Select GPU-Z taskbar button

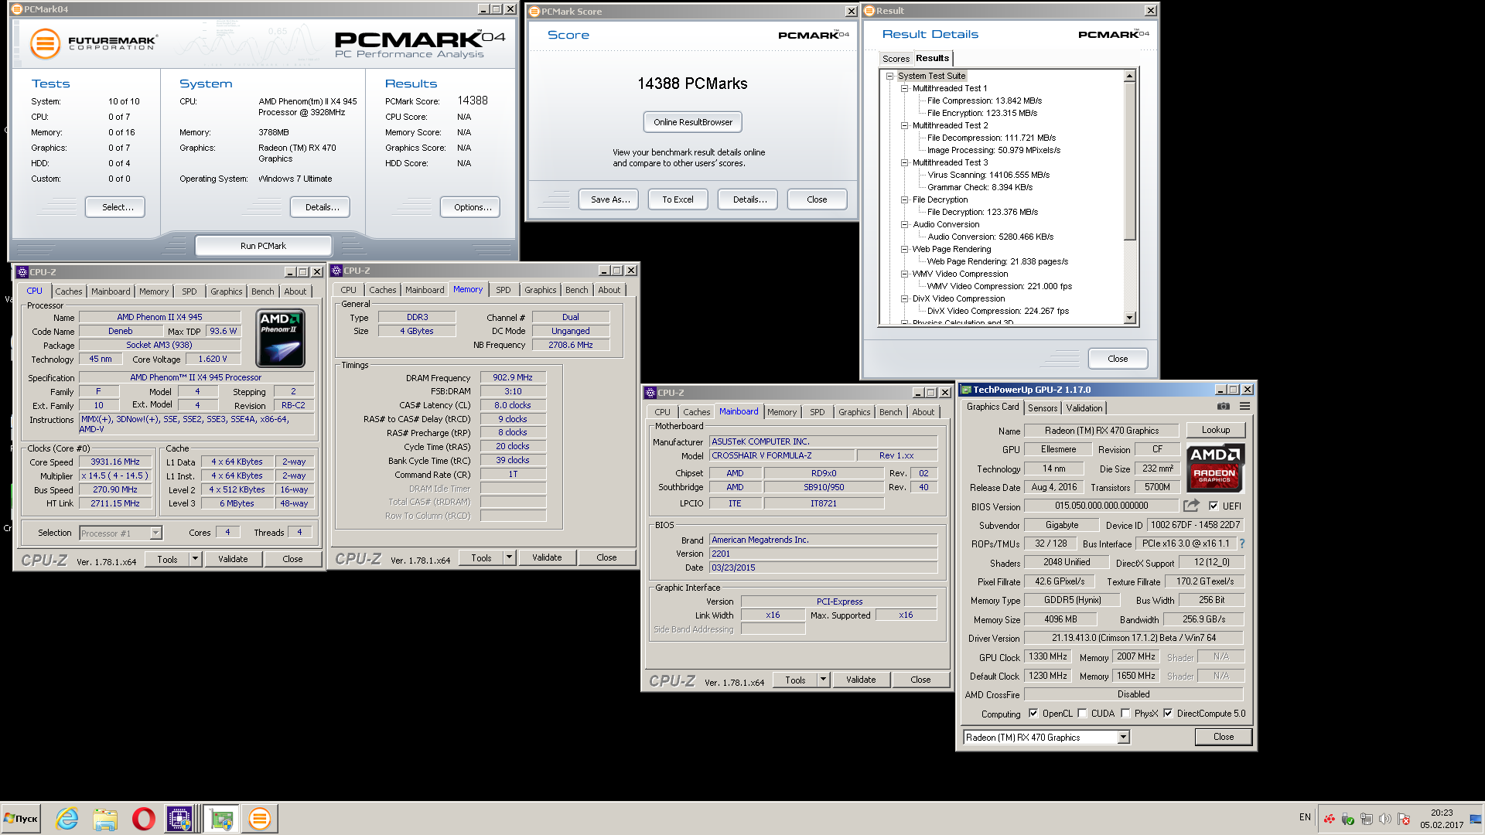point(221,819)
